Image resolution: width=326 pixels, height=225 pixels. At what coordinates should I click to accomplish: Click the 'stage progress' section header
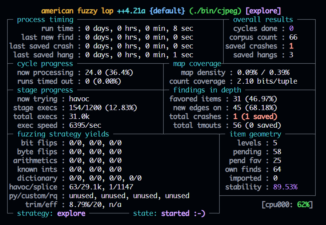tap(45, 90)
